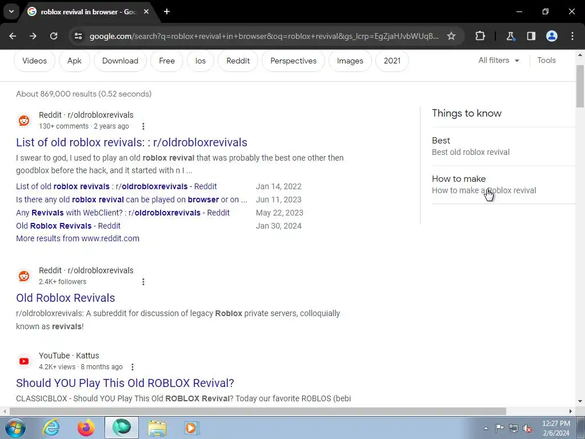
Task: Toggle the side panel icon
Action: pos(531,36)
